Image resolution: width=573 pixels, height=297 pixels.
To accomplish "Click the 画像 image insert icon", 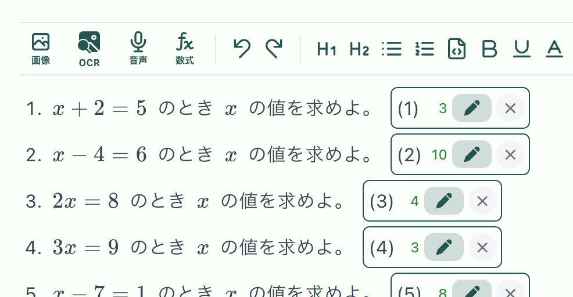I will [x=41, y=48].
